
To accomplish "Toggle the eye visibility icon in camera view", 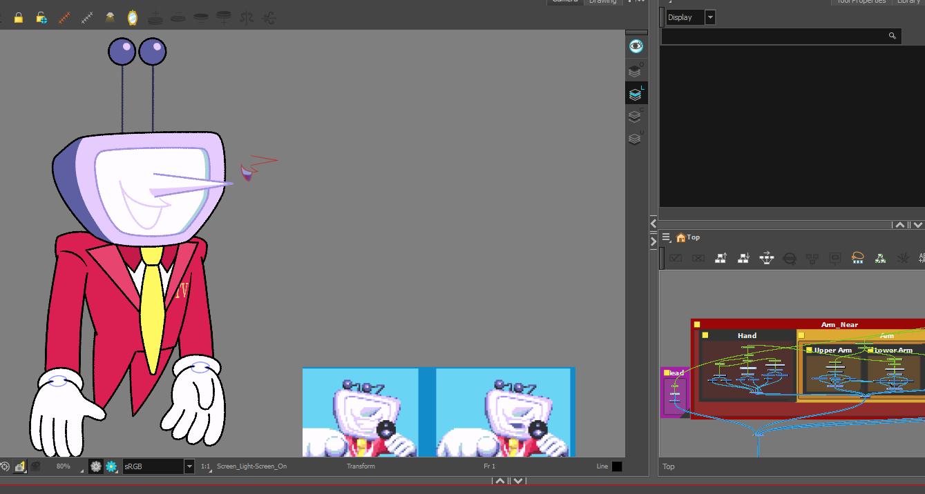I will point(636,46).
